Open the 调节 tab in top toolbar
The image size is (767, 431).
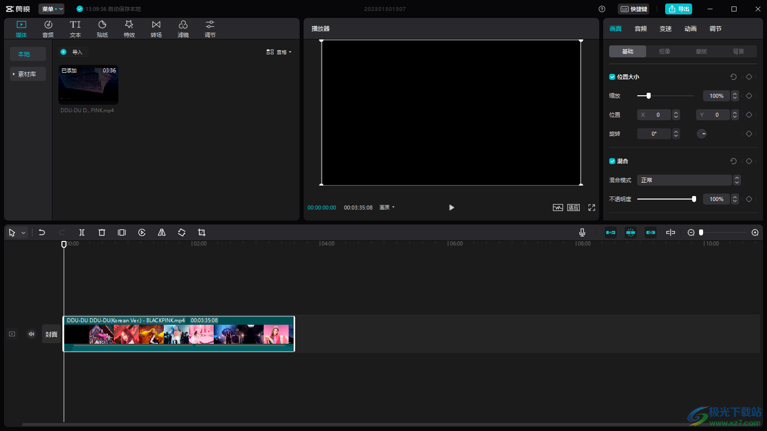tap(210, 29)
